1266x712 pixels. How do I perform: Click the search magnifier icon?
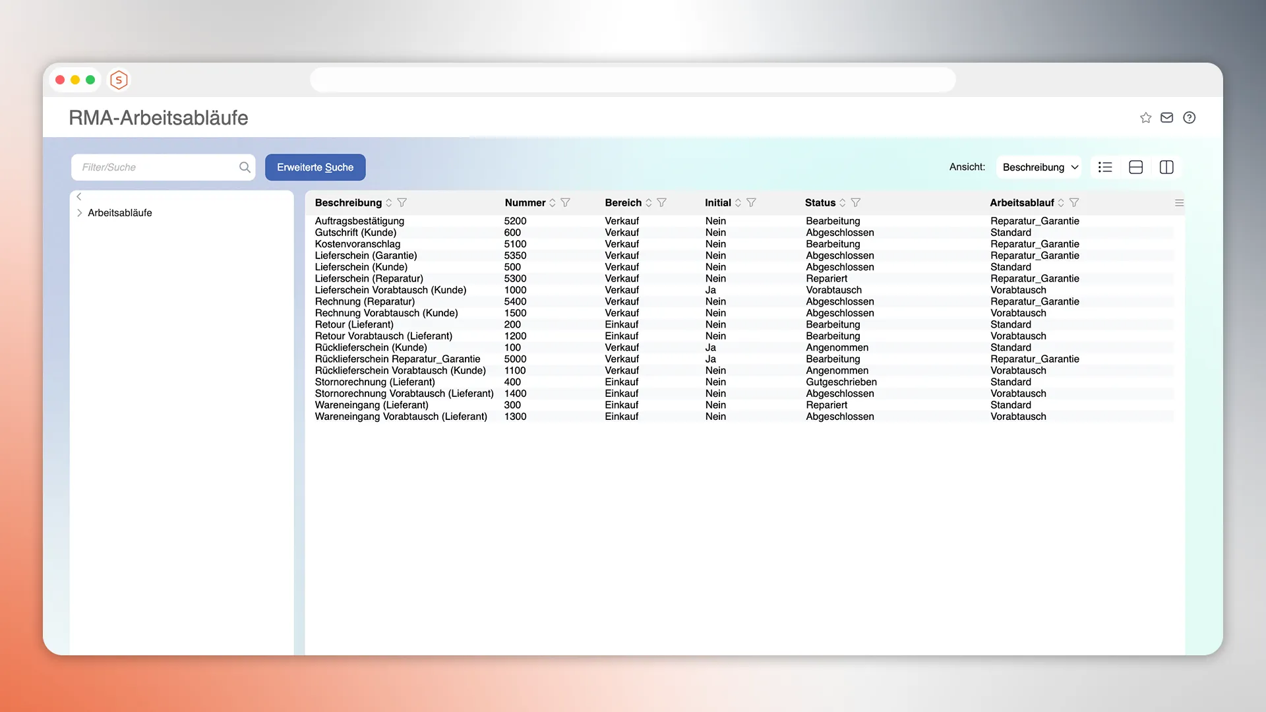click(245, 167)
